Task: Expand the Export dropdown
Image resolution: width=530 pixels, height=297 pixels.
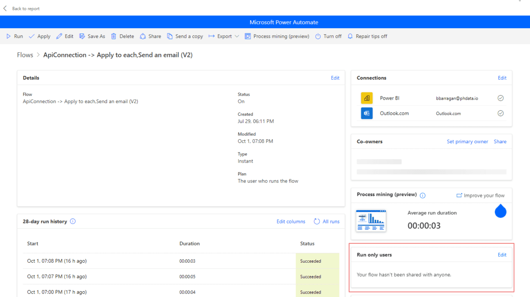Action: tap(236, 36)
